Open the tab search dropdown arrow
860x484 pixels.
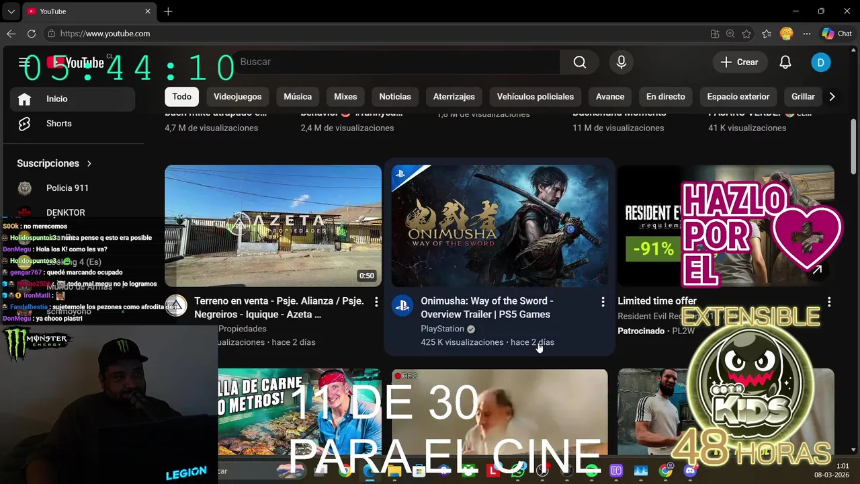[11, 11]
